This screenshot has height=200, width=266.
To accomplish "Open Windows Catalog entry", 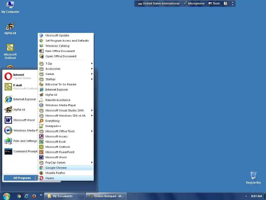I will coord(66,46).
